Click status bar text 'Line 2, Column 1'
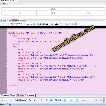This screenshot has width=106, height=106. (x=7, y=104)
